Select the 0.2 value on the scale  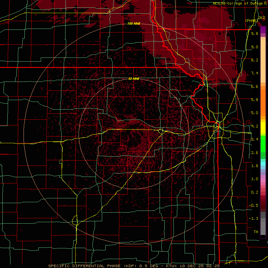(x=255, y=192)
